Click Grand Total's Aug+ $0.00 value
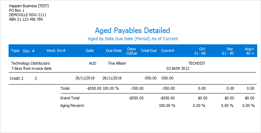 (250, 98)
